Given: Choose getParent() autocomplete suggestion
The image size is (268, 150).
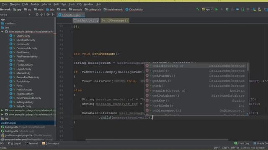Looking at the screenshot, I should coord(196,76).
